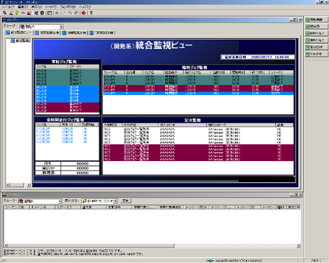Click the multicolored cross toolbar icon

pyautogui.click(x=22, y=13)
